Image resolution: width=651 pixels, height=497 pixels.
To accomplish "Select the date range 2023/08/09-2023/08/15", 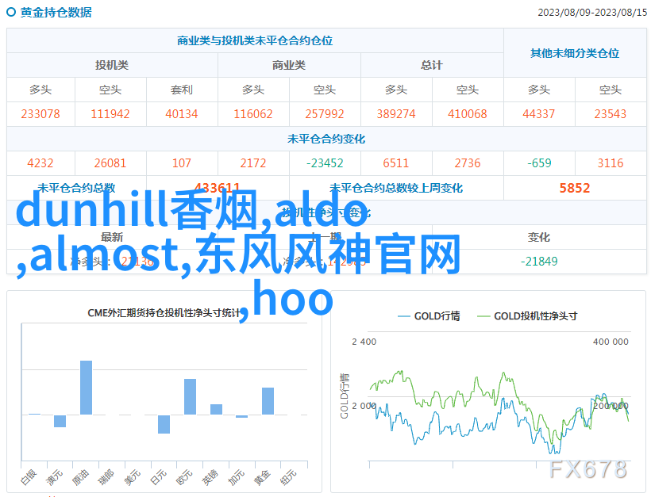I will pos(592,13).
